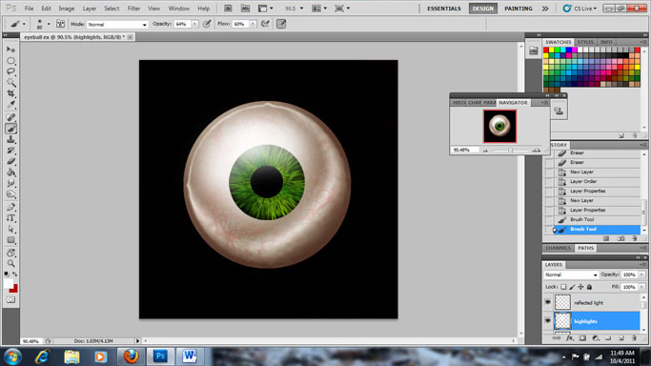Open the Flow slider dropdown
Viewport: 651px width, 366px height.
click(253, 24)
